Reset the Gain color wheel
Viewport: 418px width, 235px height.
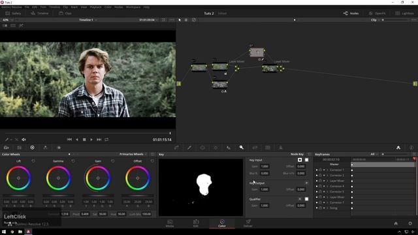click(113, 161)
